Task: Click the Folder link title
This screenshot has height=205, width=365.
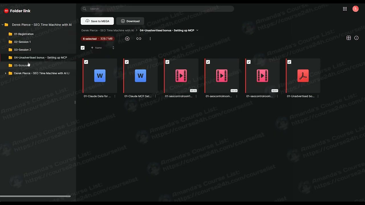Action: (20, 11)
